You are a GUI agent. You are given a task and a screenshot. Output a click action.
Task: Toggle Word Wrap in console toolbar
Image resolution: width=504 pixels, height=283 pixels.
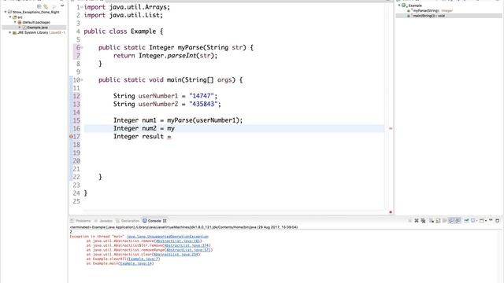(x=444, y=221)
